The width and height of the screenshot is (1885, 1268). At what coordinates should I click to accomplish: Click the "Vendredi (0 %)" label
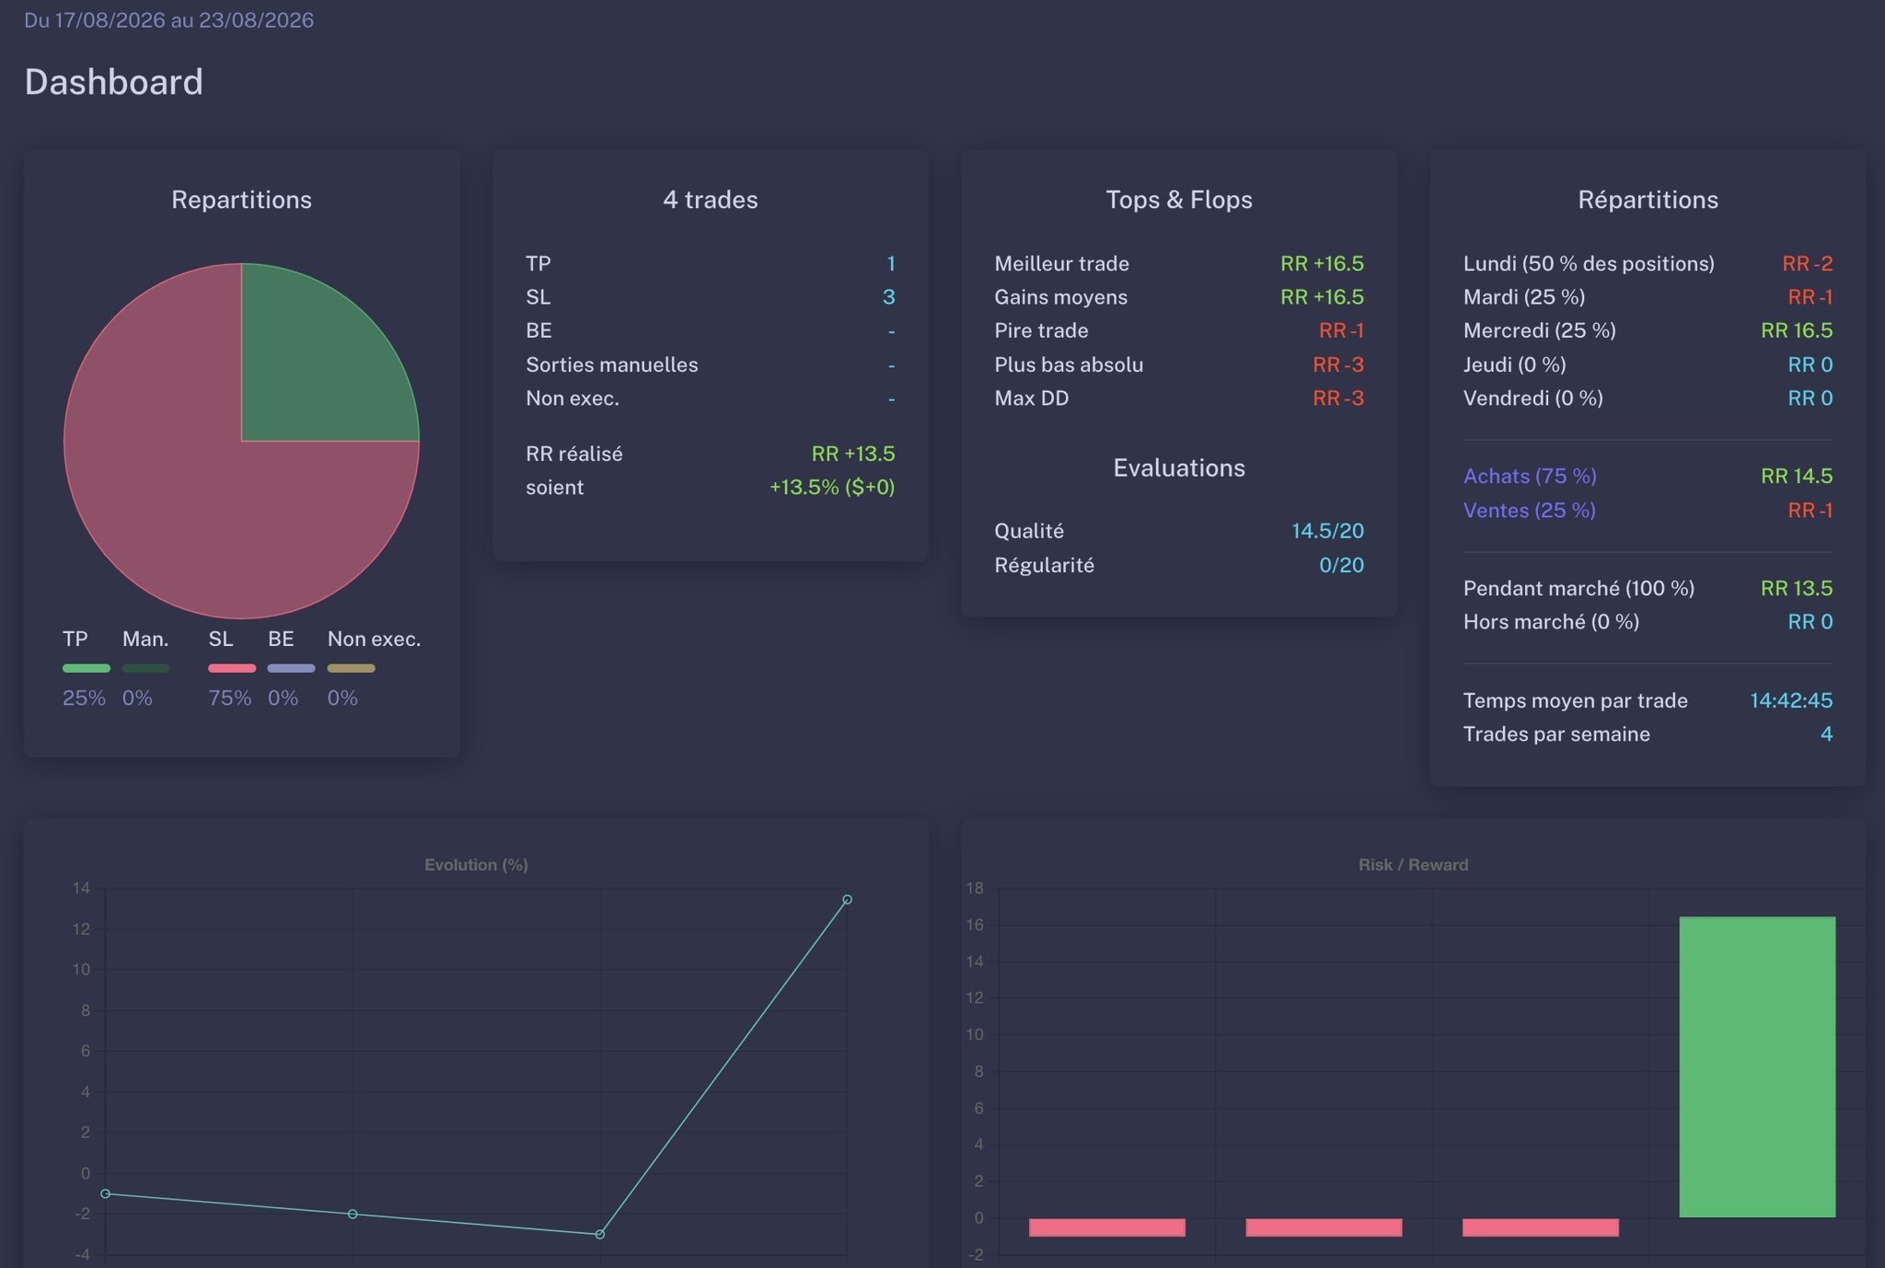click(1533, 398)
